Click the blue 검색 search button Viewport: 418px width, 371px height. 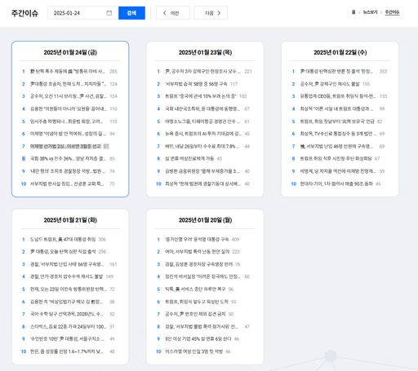131,13
